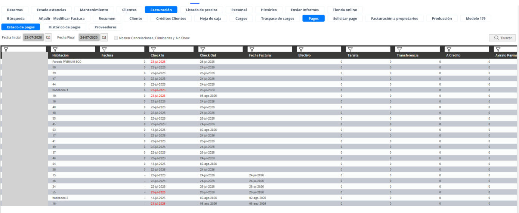Sort by Efectivo column header
The image size is (519, 213).
coord(305,55)
